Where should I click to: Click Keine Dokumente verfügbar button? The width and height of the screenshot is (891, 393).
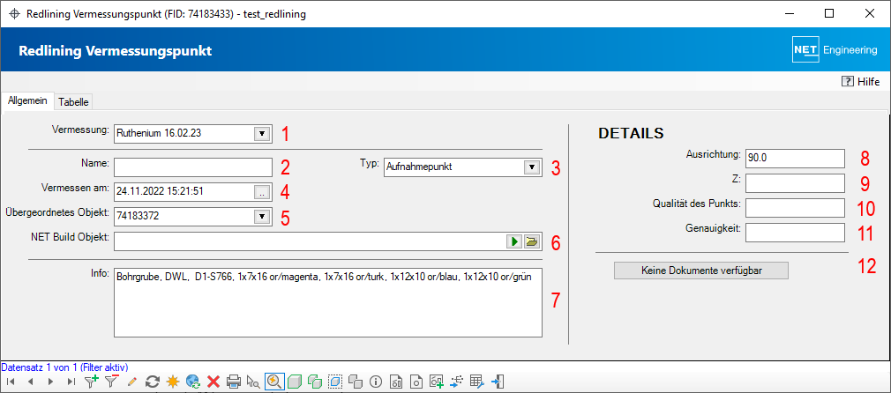701,271
